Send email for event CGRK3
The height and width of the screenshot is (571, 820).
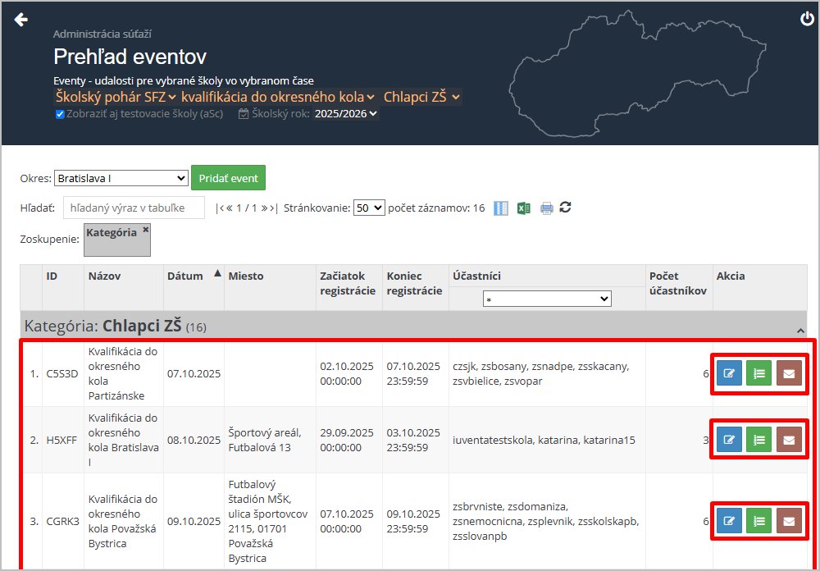click(789, 520)
